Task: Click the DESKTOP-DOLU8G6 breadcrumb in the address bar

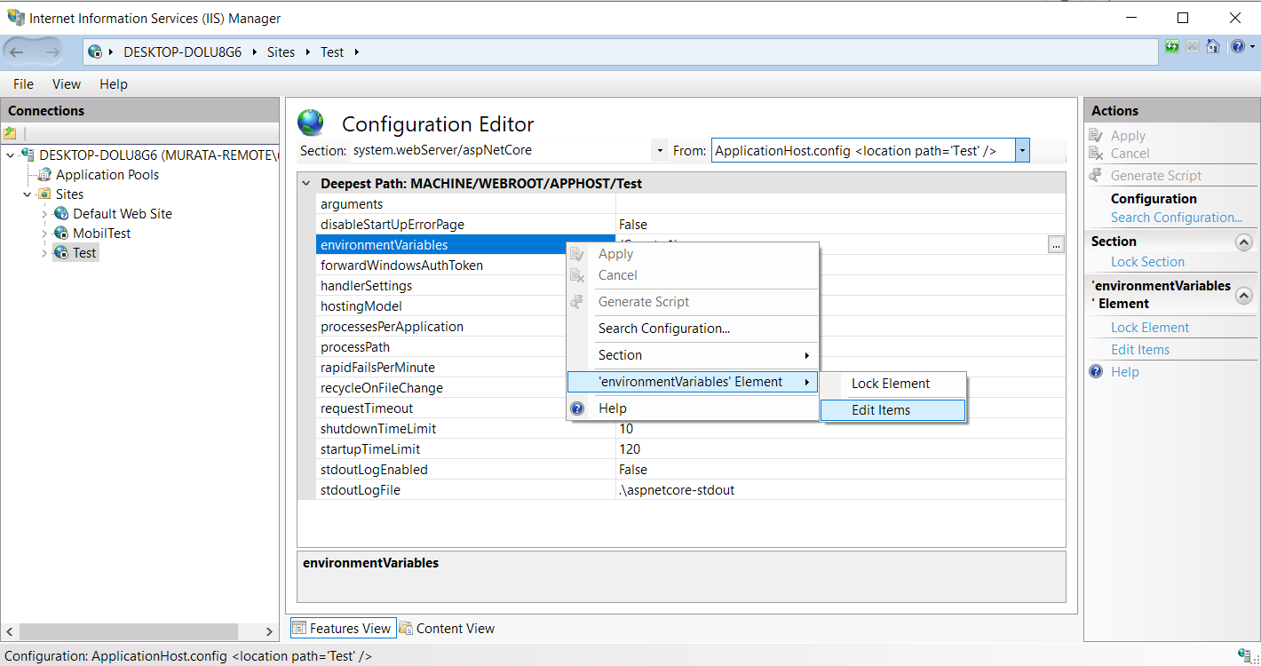Action: (182, 52)
